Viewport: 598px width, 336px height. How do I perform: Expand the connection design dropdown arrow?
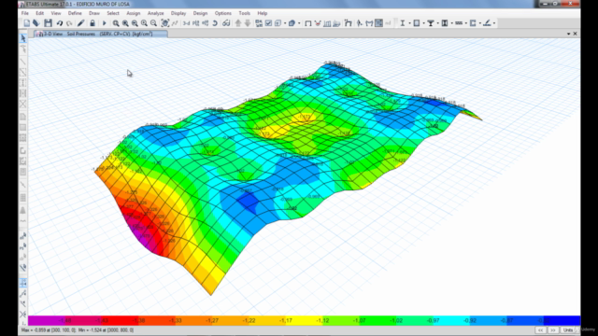pyautogui.click(x=479, y=23)
